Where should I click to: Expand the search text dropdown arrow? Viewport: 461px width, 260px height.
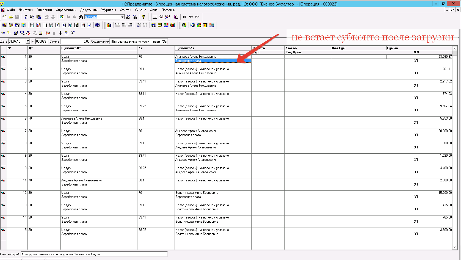tap(122, 17)
